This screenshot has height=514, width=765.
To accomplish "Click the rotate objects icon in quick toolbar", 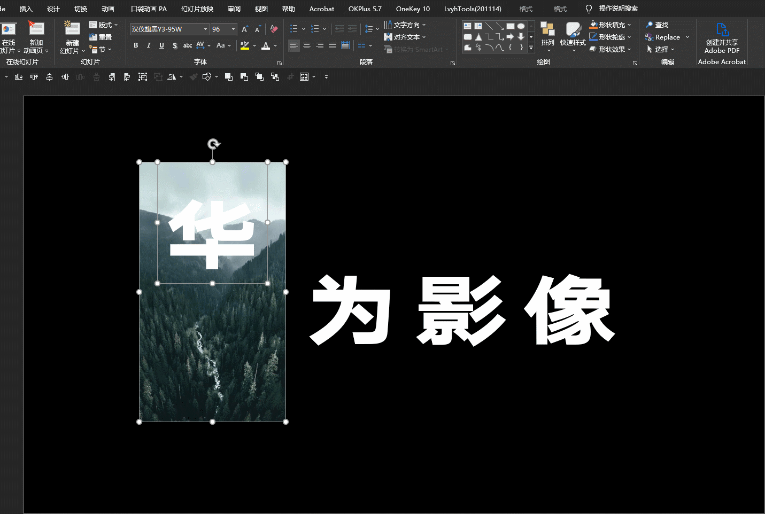I will coord(172,77).
